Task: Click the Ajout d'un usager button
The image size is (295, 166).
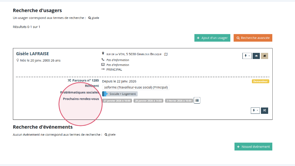Action: (x=212, y=38)
